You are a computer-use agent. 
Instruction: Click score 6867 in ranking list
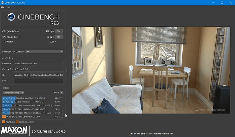tap(57, 98)
